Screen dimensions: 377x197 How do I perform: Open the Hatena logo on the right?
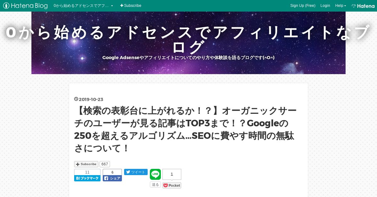tap(363, 6)
